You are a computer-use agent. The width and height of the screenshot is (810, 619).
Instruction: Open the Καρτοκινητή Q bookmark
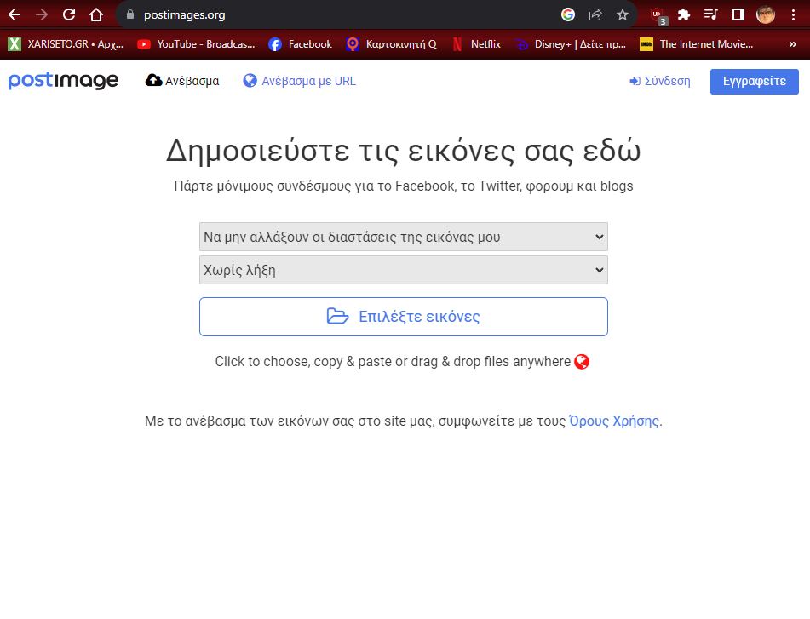392,44
